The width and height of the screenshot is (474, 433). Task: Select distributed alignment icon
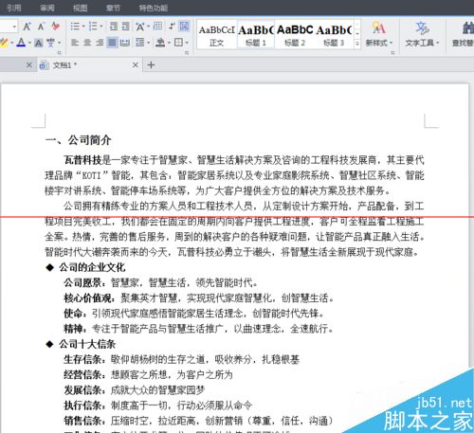(x=125, y=43)
